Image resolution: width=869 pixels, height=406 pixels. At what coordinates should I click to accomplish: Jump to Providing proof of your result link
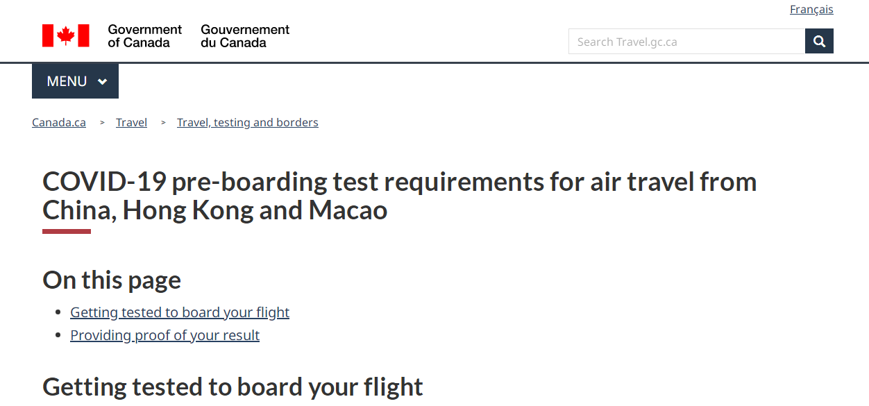(164, 335)
